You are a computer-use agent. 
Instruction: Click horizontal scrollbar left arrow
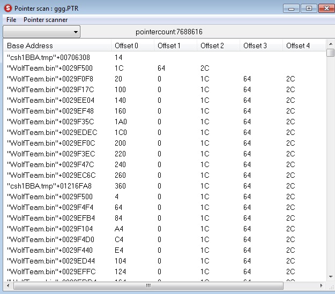[x=9, y=285]
